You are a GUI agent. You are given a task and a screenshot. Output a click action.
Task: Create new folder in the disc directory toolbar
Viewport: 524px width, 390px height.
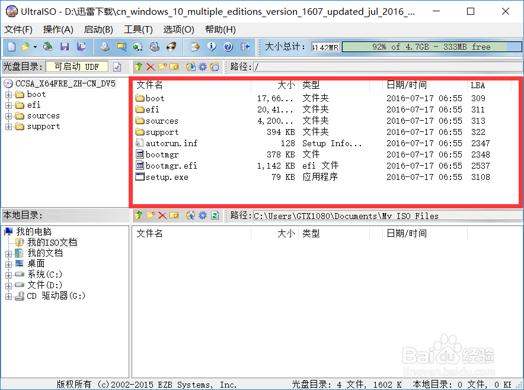click(162, 67)
